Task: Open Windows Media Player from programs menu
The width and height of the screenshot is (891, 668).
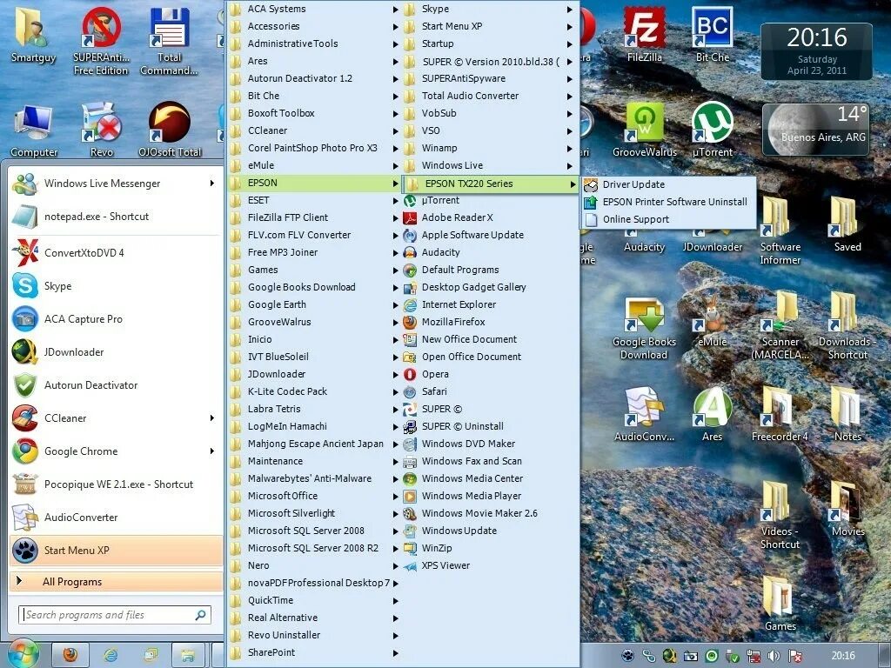Action: point(489,496)
